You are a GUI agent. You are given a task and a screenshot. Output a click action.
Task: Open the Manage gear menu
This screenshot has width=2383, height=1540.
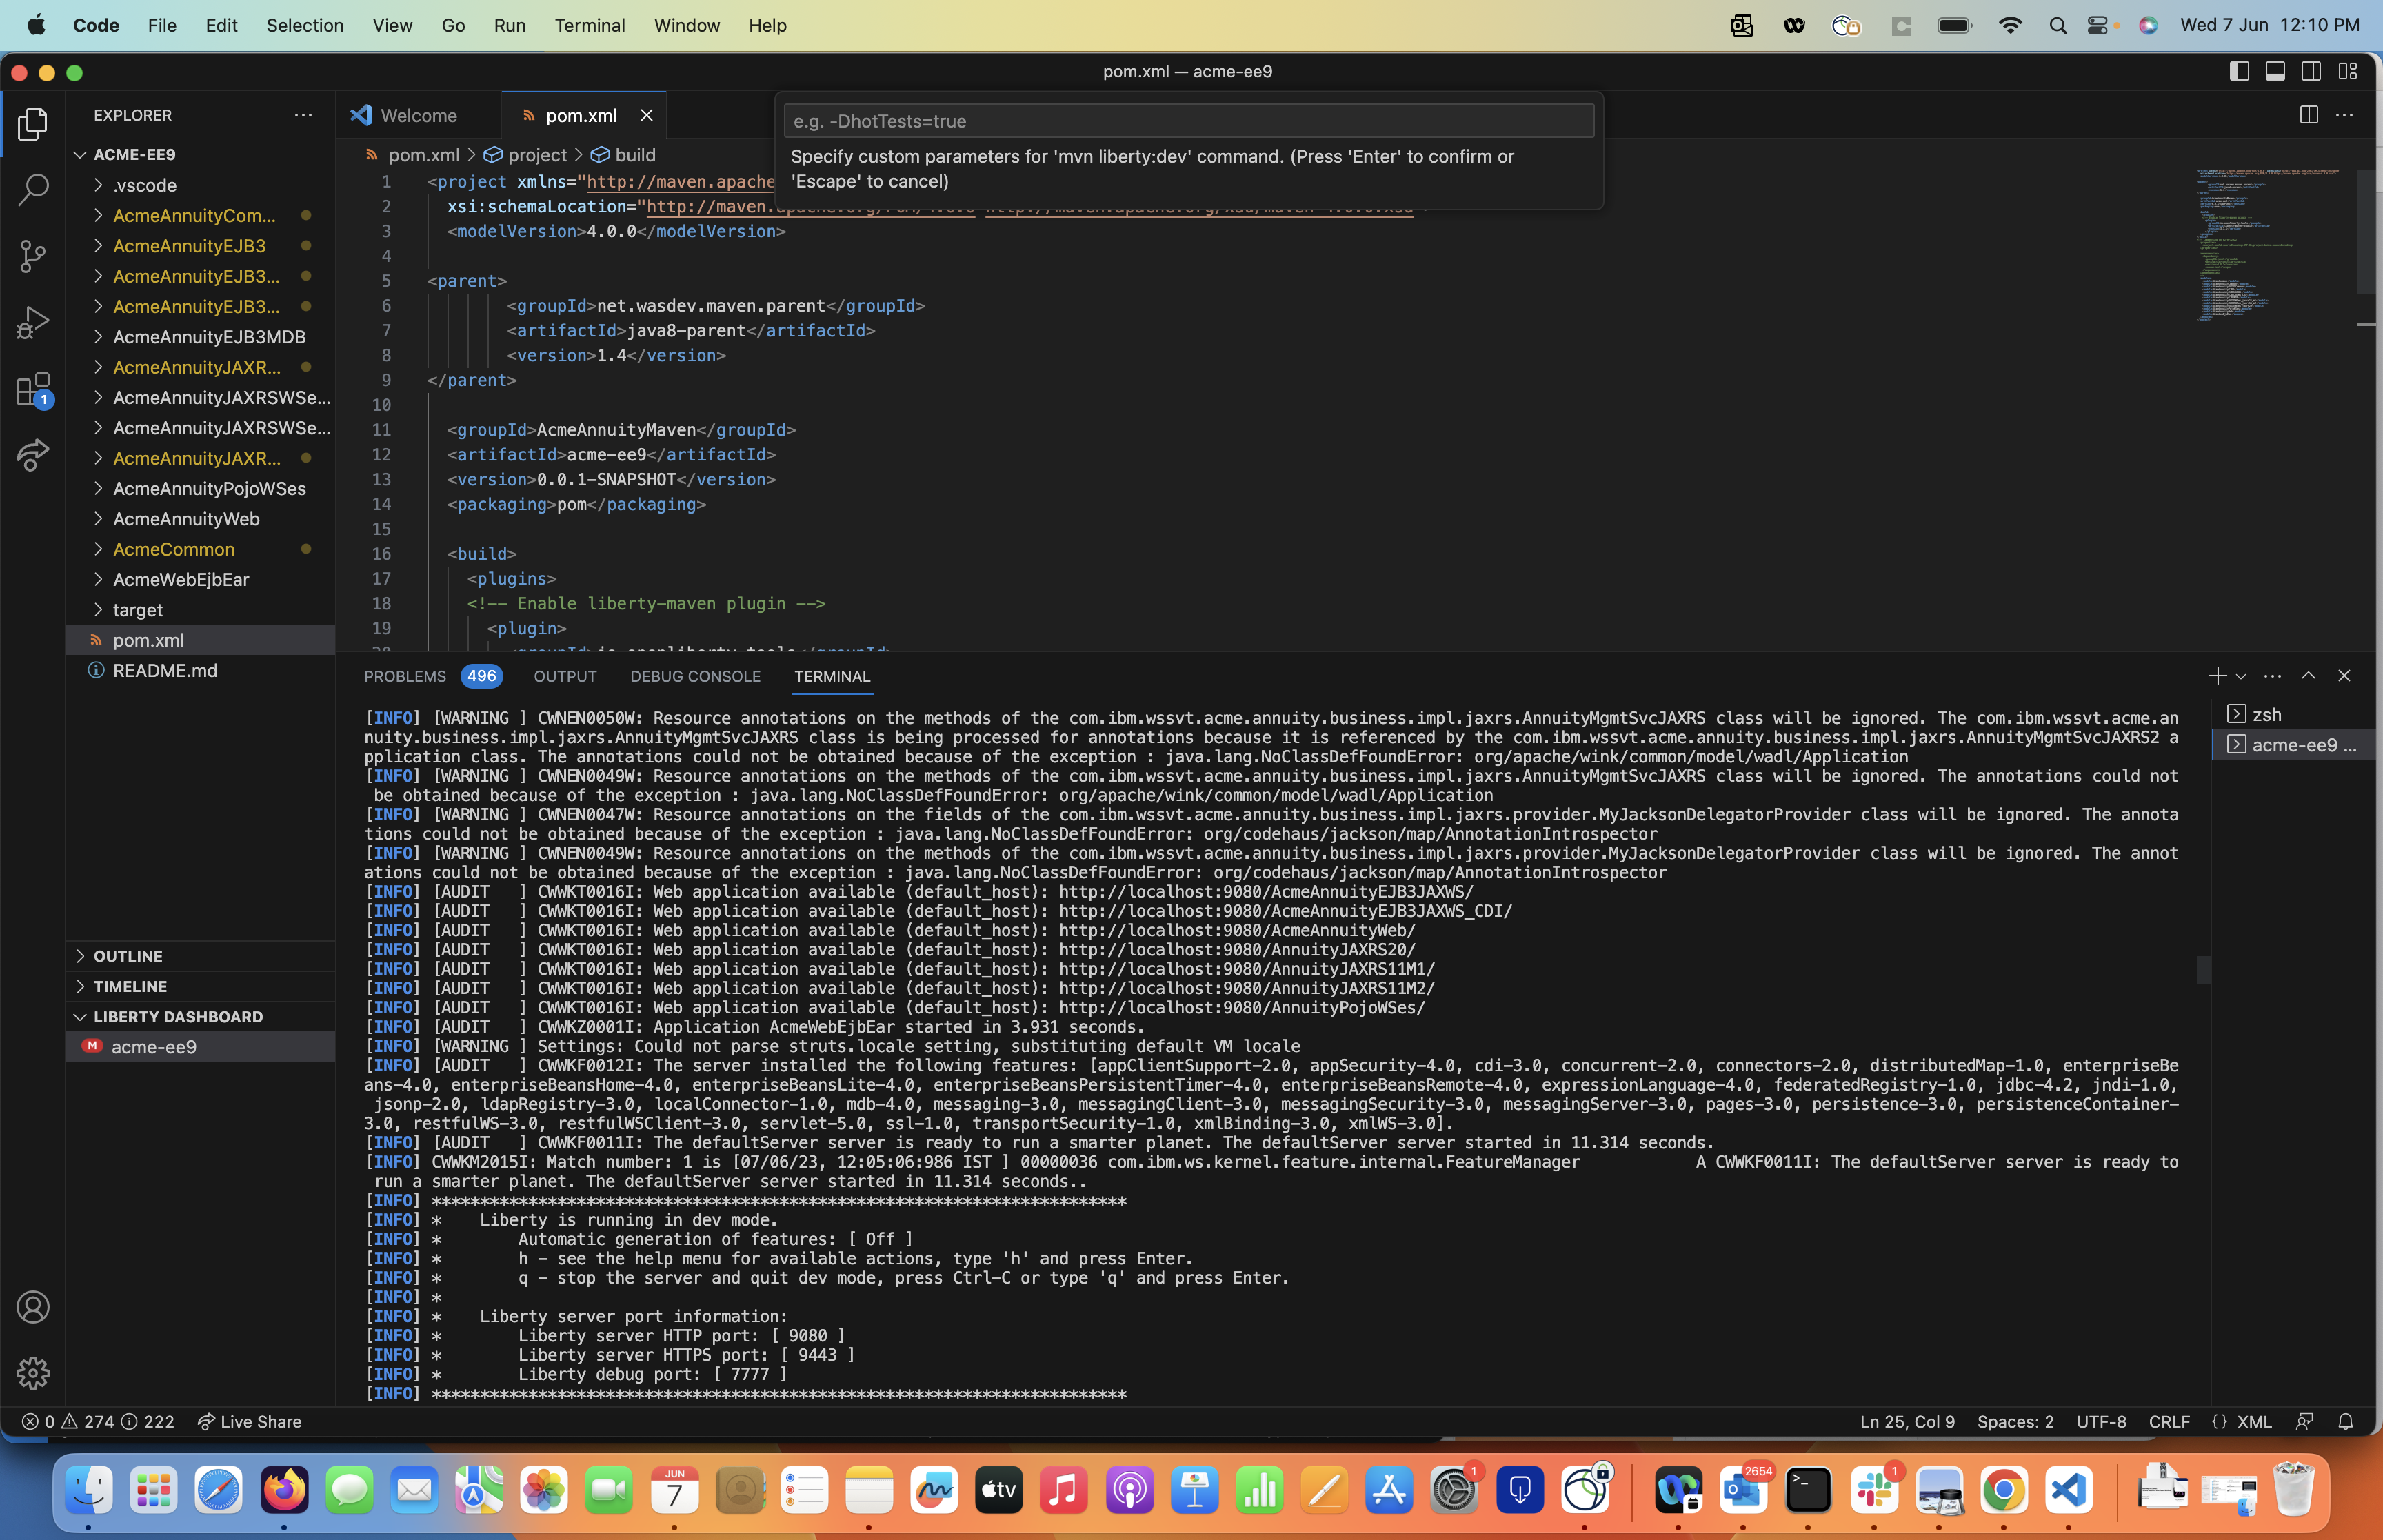coord(33,1373)
